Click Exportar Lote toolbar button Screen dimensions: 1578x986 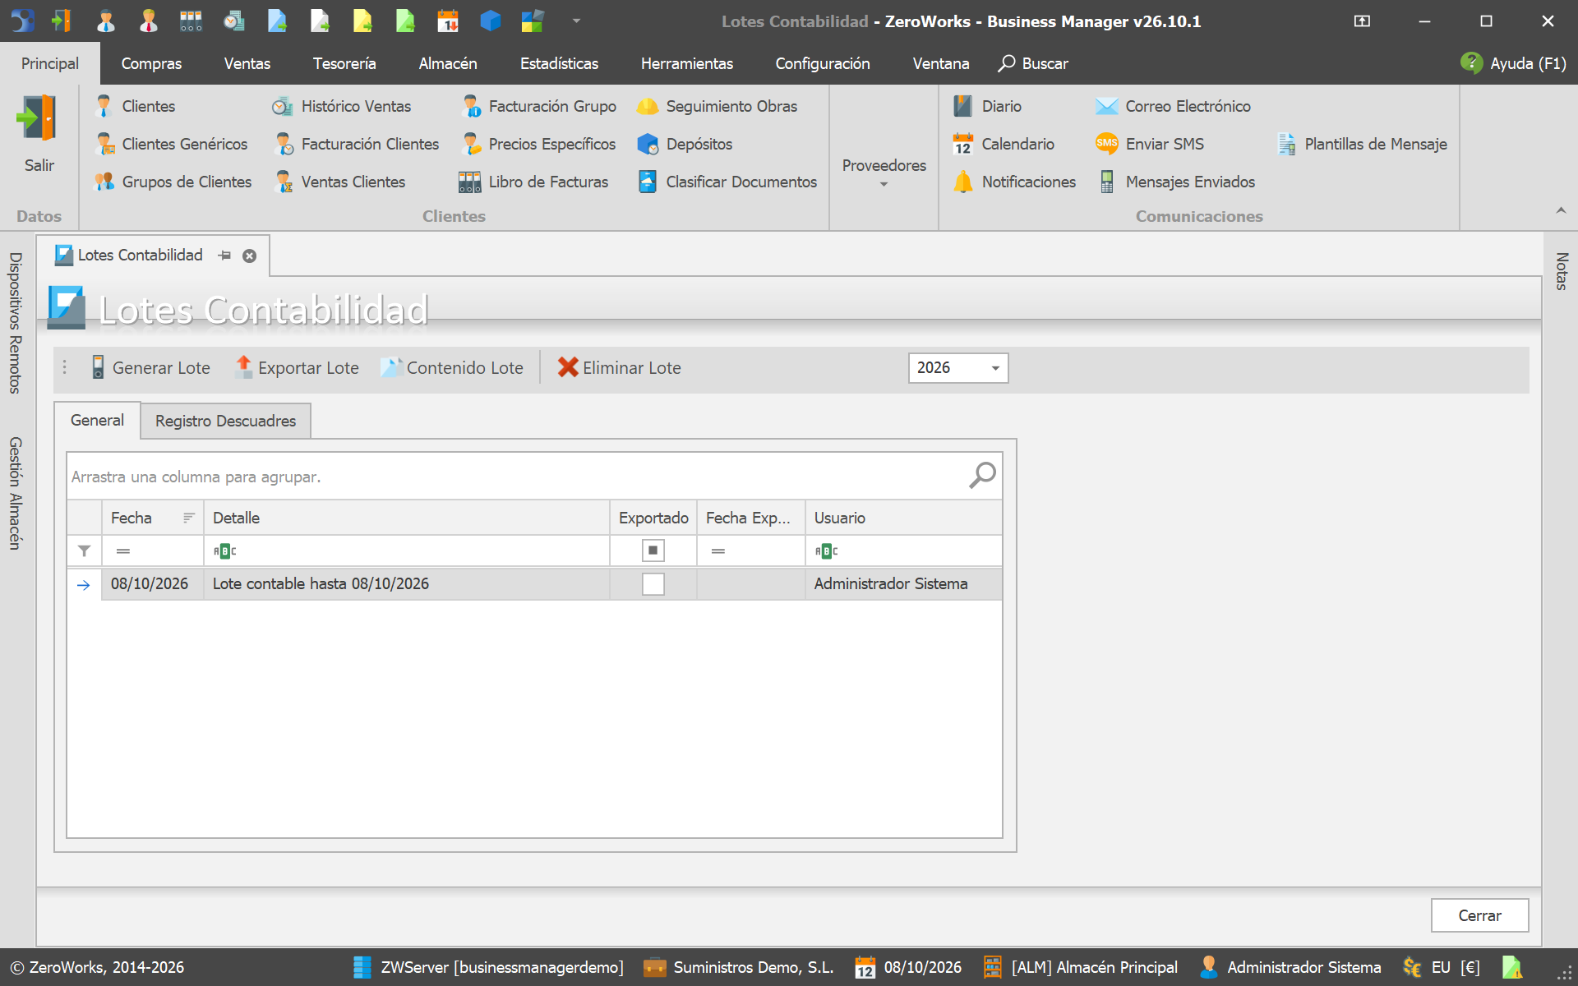tap(298, 367)
